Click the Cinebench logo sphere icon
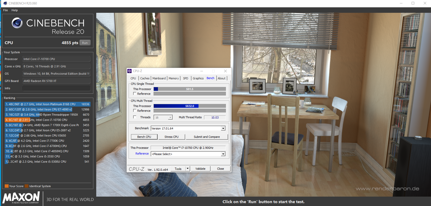 click(x=17, y=23)
